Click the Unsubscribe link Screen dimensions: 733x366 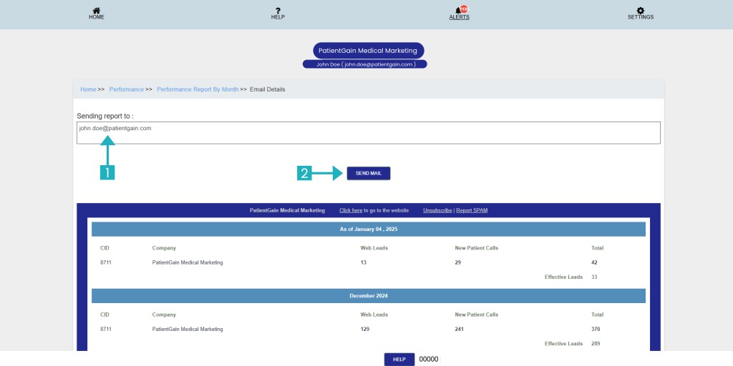(437, 210)
